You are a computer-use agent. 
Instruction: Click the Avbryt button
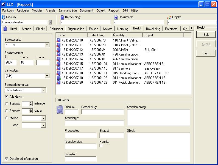pos(206,44)
